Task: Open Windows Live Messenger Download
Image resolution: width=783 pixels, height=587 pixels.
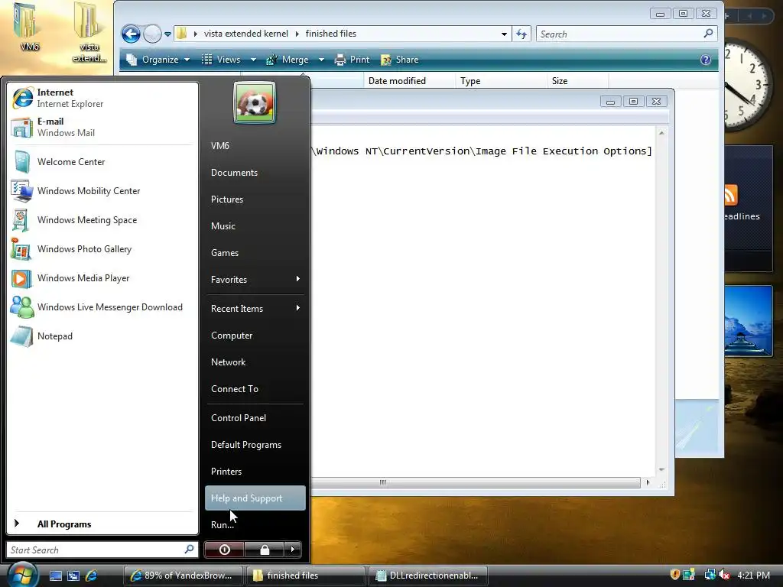Action: pos(102,306)
